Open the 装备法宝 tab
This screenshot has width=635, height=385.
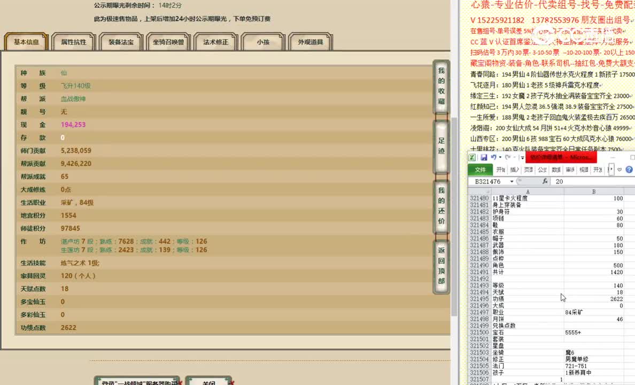coord(121,41)
